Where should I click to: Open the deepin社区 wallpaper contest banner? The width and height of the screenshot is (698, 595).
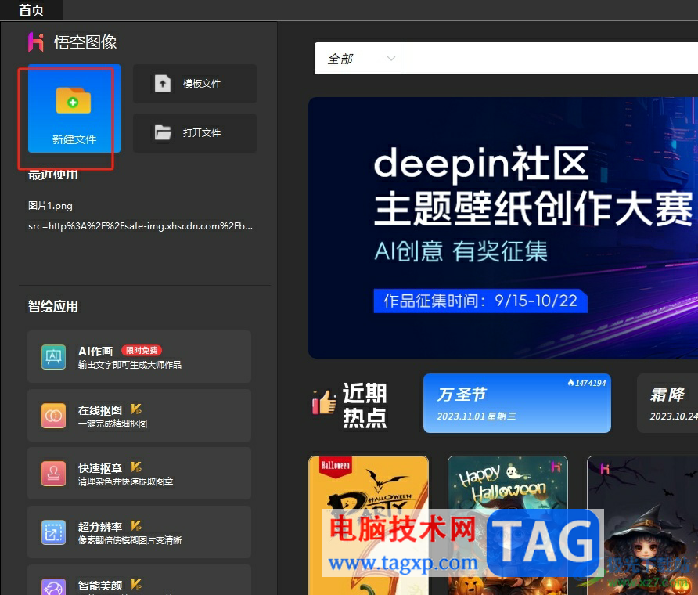pos(503,228)
